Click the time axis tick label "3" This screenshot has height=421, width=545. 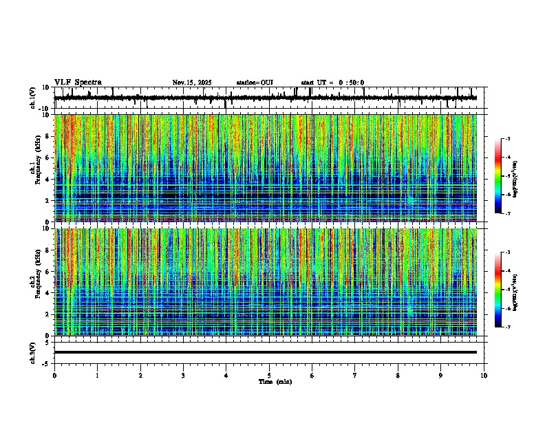pos(183,376)
